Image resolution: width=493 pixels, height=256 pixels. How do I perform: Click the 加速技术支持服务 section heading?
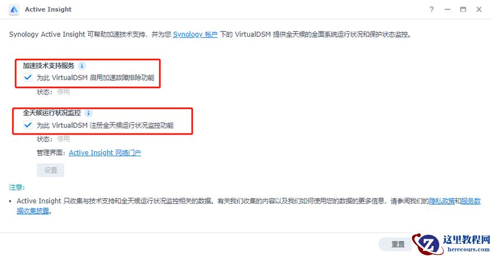click(48, 65)
